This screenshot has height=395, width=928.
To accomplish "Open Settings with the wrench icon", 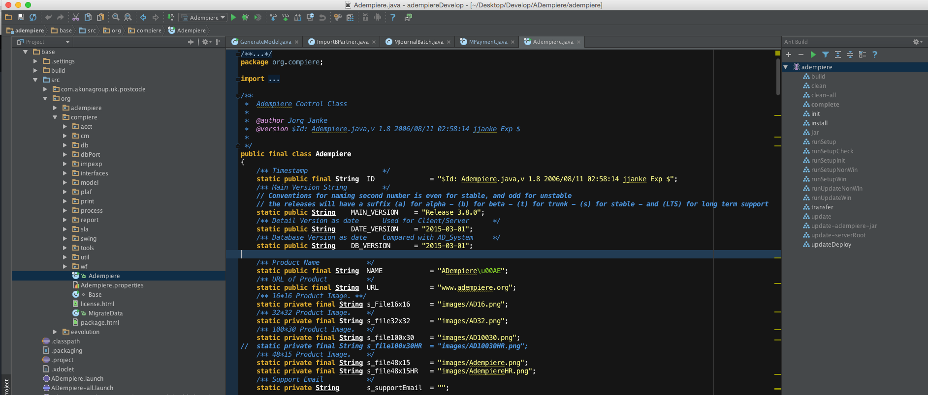I will [338, 17].
